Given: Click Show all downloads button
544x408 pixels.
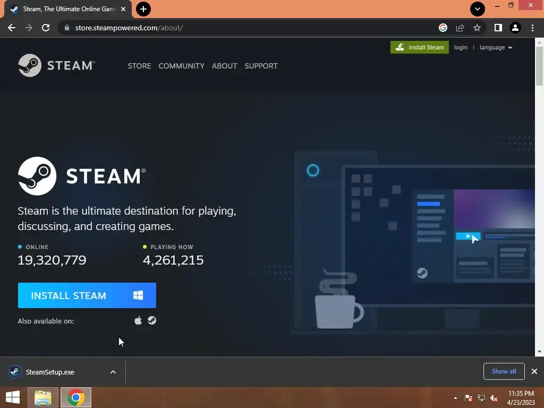Looking at the screenshot, I should (504, 371).
